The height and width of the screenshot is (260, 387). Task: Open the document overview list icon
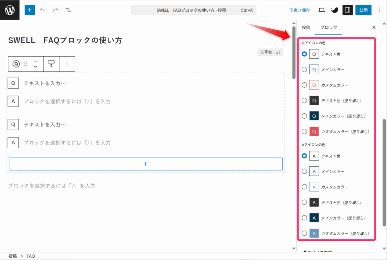[68, 10]
